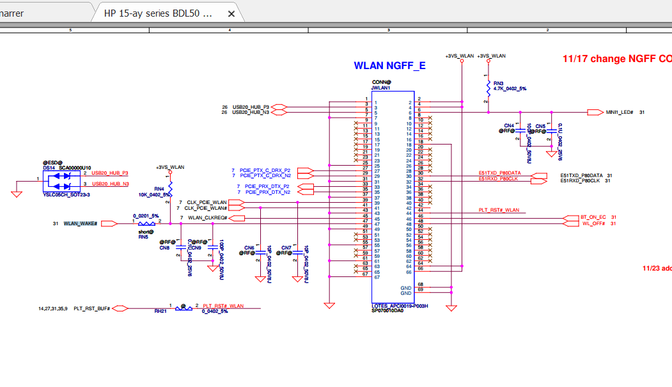Click the ground symbol below CN7

[297, 279]
